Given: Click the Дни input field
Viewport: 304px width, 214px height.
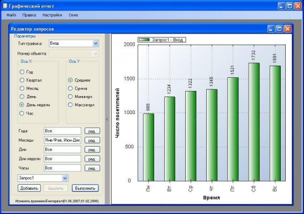Looking at the screenshot, I should (62, 149).
